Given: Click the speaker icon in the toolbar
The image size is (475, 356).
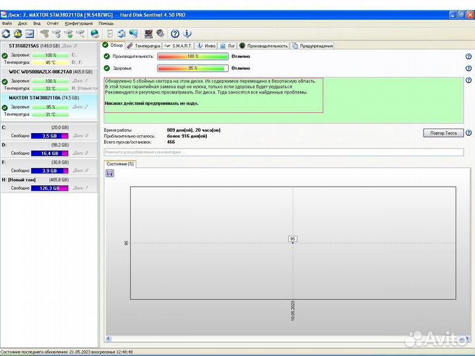Looking at the screenshot, I should point(160,34).
